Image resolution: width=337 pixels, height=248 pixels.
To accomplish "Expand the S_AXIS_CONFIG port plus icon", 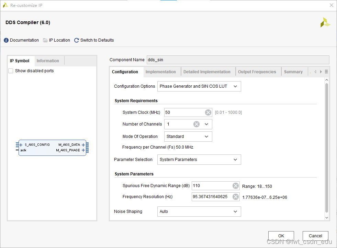I will pos(21,145).
